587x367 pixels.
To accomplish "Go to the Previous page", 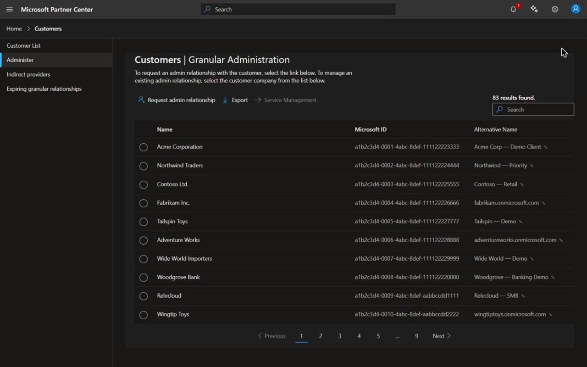I will [271, 336].
